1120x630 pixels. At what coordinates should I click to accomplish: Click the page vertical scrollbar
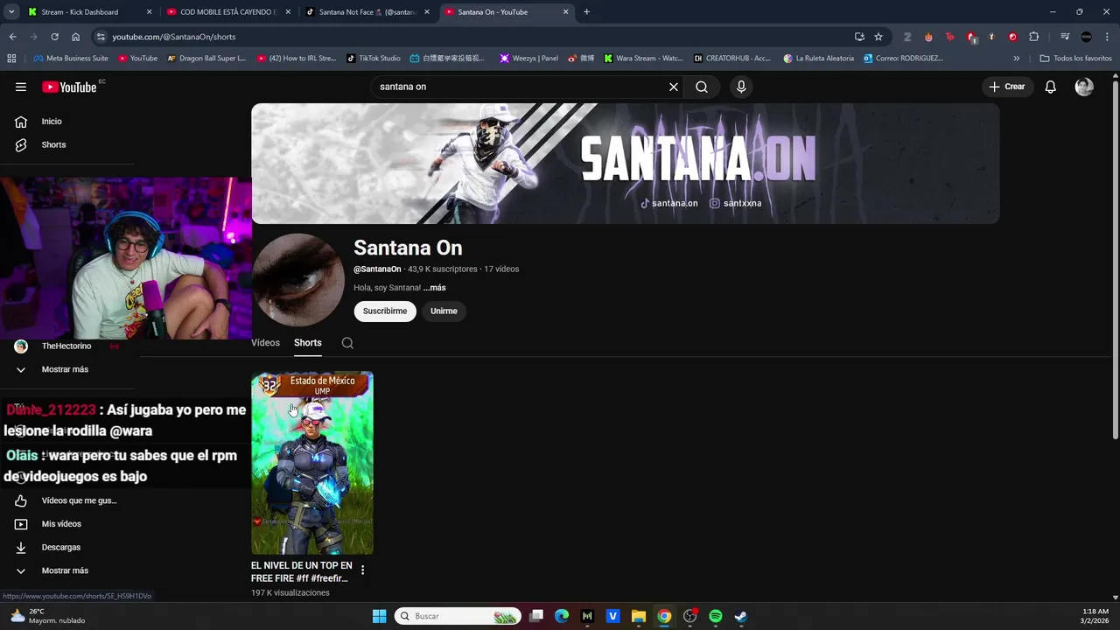pos(1115,258)
